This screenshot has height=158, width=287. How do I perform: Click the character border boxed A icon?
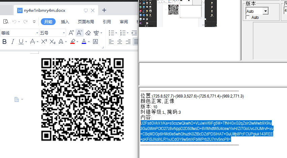coord(95,42)
